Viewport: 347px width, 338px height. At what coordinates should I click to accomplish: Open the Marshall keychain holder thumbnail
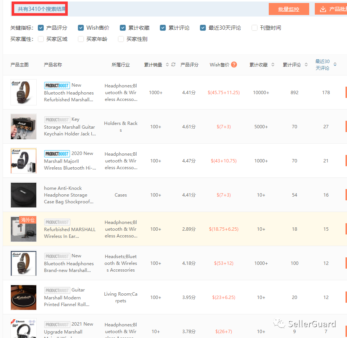pos(24,126)
